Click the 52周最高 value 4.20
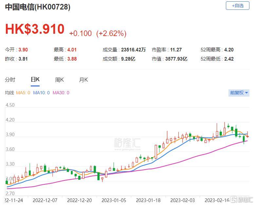 coord(229,50)
